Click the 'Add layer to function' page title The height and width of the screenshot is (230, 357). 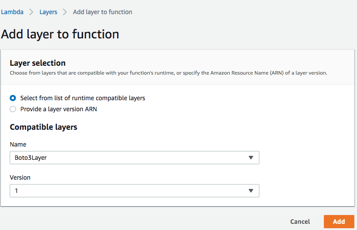click(x=60, y=34)
